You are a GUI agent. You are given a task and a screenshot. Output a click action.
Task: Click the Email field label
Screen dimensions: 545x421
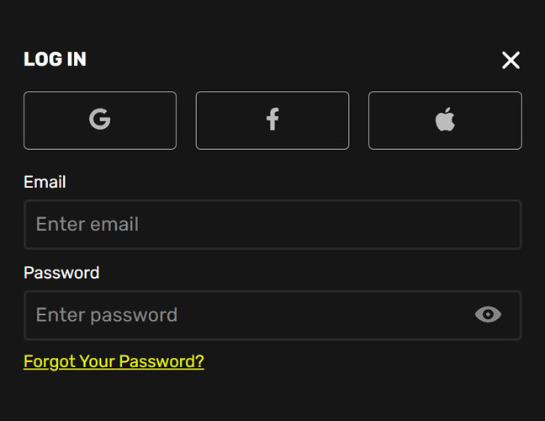[45, 182]
